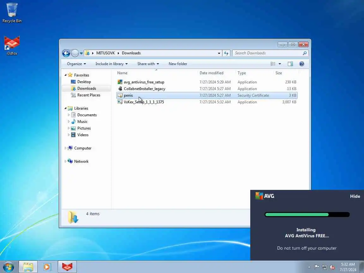The width and height of the screenshot is (364, 273).
Task: Change the view with view icon
Action: [x=273, y=64]
